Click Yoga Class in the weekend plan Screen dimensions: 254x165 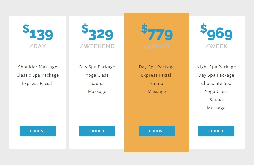97,75
